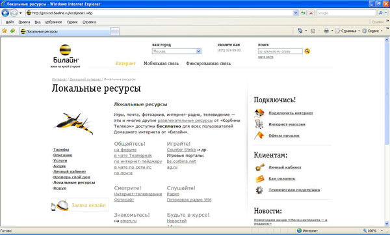Open the recent pages dropdown arrow
This screenshot has width=390, height=235.
[21, 13]
